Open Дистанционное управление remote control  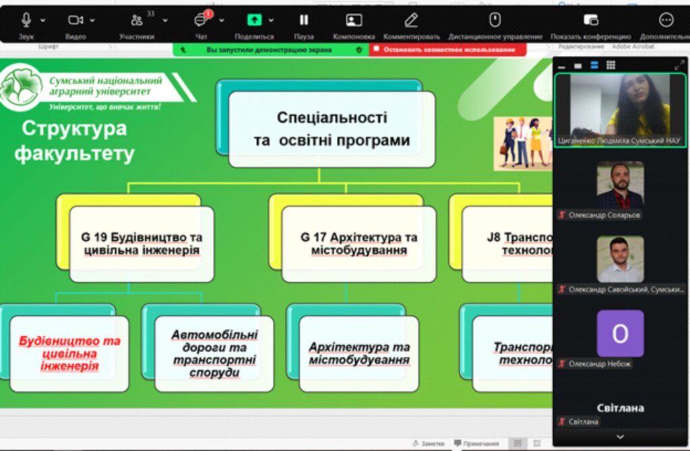click(x=495, y=20)
